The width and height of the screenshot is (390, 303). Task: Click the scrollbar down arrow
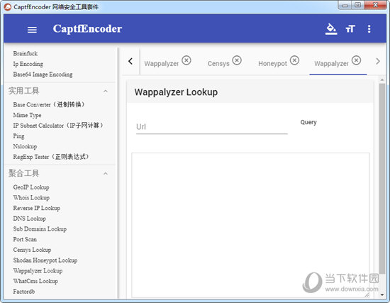382,295
